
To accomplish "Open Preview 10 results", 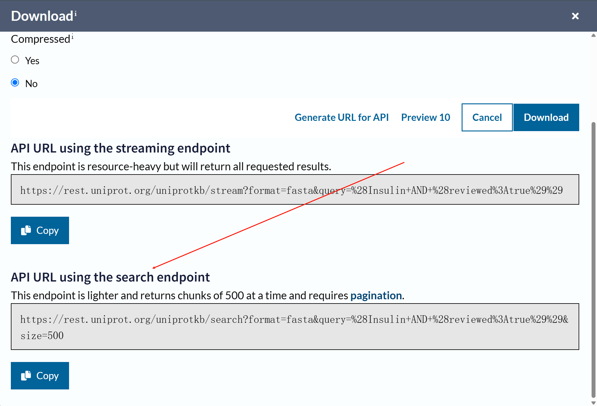I will 425,117.
